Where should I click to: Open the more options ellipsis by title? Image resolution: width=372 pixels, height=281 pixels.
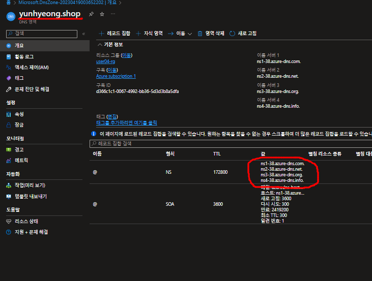tap(113, 14)
